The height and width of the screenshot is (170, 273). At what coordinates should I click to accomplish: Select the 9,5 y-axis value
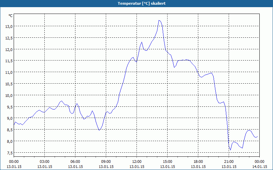(10, 107)
